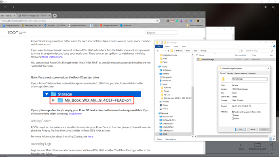The width and height of the screenshot is (279, 157).
Task: Open Explorer Home ribbon tab
Action: click(x=167, y=47)
